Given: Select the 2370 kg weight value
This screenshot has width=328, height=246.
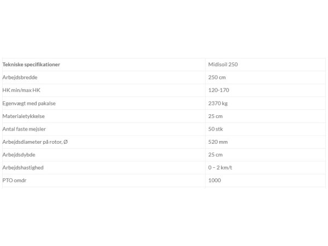Looking at the screenshot, I should point(218,103).
